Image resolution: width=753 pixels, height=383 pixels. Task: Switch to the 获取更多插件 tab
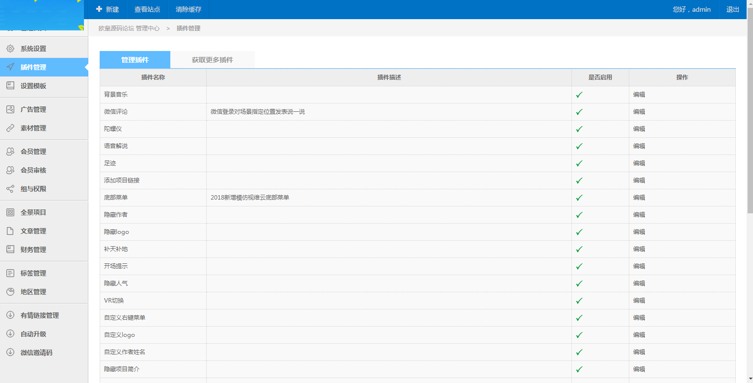pos(212,59)
